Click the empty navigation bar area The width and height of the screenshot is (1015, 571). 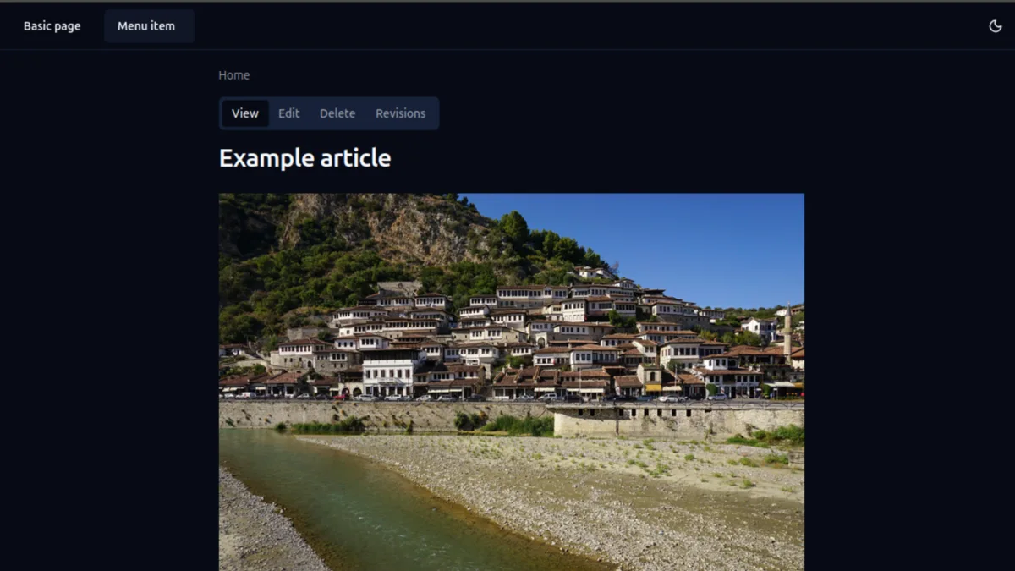pos(592,26)
